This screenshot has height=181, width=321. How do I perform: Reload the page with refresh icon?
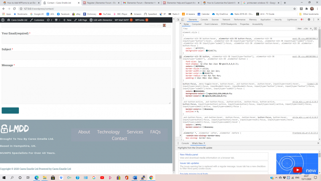click(14, 9)
